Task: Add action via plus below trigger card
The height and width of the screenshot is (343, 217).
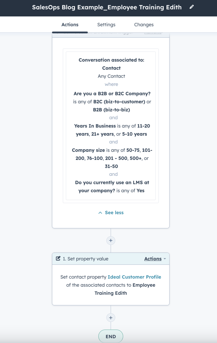Action: click(111, 241)
